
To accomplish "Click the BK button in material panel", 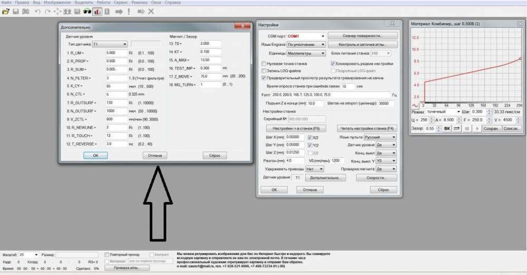I will [447, 128].
